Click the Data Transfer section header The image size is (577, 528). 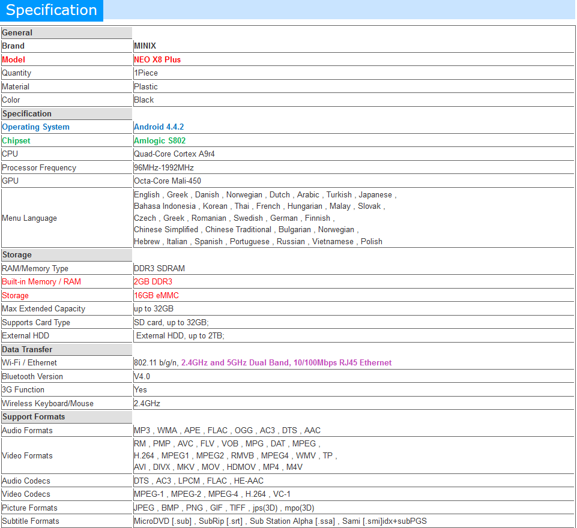click(x=67, y=349)
